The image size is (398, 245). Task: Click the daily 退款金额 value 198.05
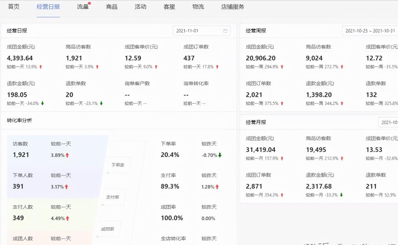coord(17,94)
